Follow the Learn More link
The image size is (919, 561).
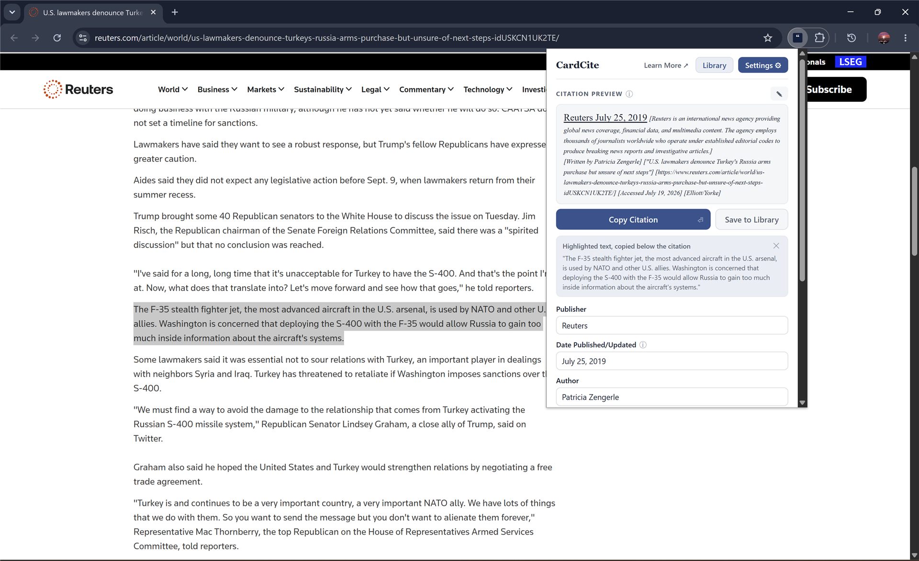(x=666, y=65)
